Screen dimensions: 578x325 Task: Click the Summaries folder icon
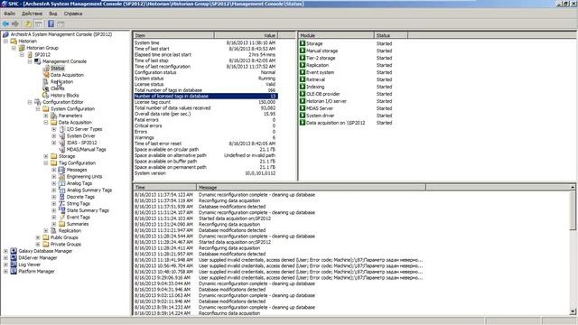pyautogui.click(x=62, y=224)
